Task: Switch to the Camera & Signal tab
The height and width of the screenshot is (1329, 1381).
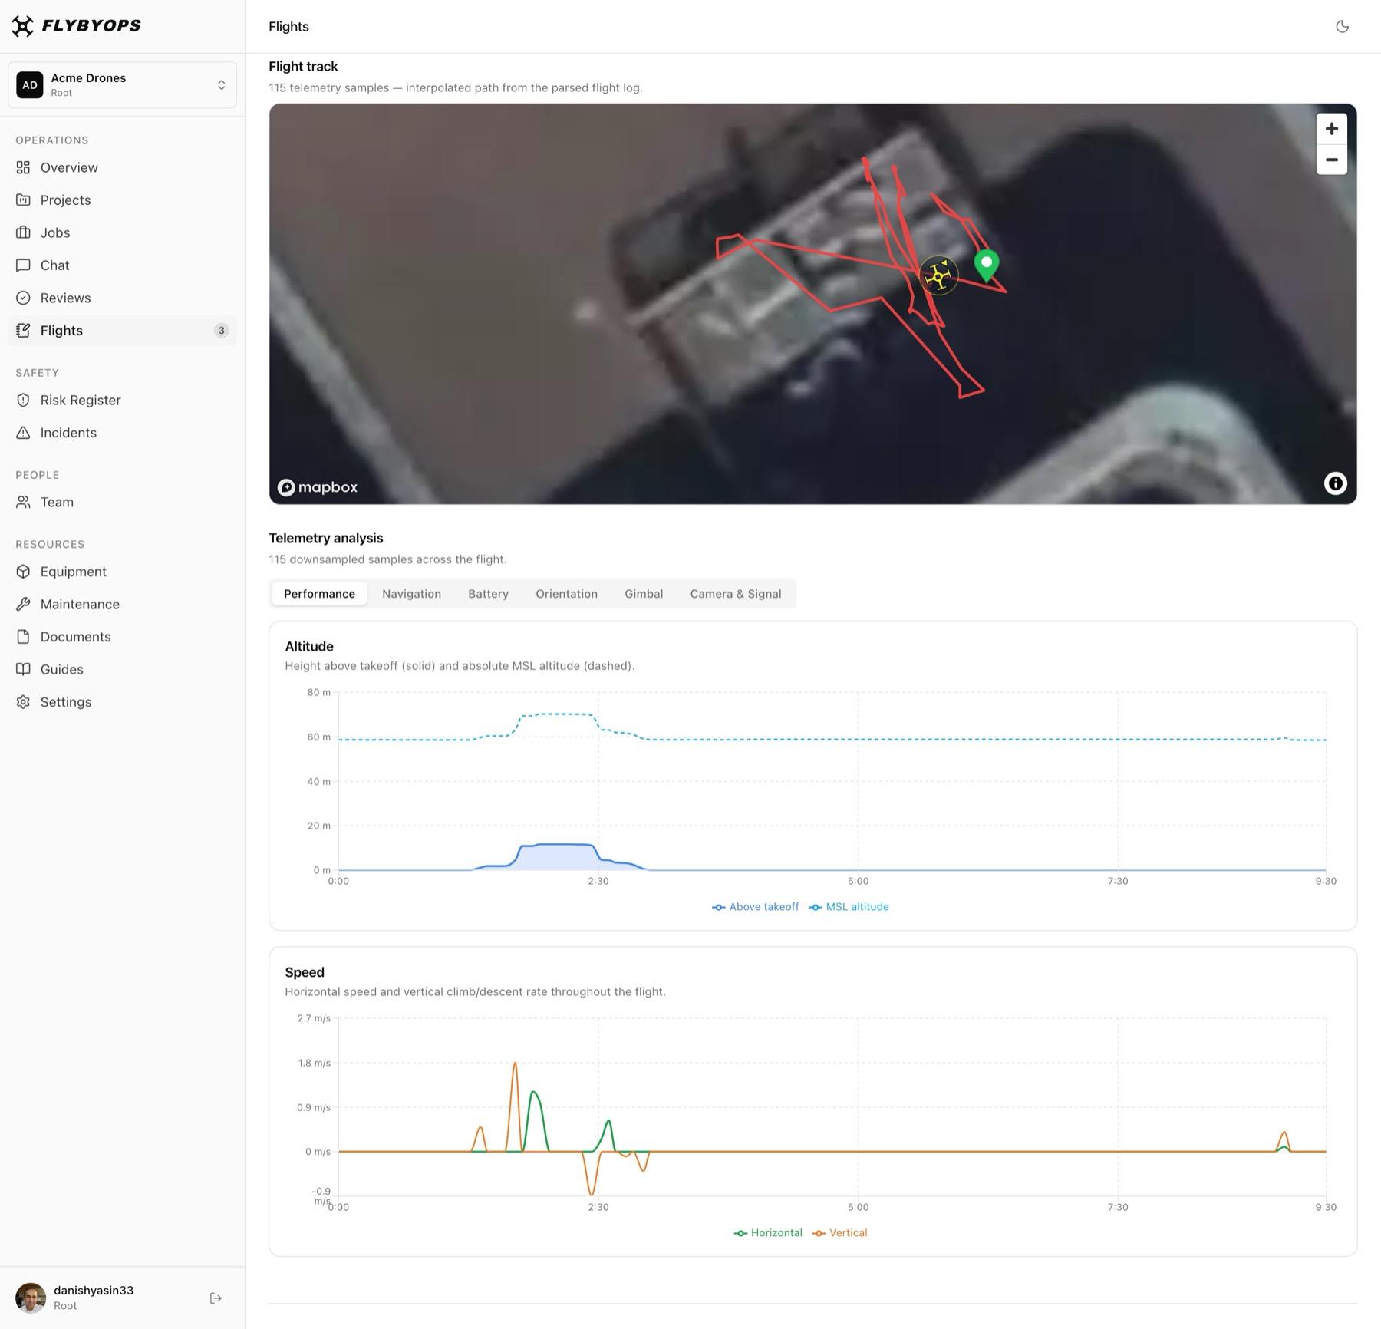Action: pos(735,594)
